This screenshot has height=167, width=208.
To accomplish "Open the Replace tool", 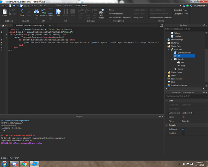I will pos(43,12).
